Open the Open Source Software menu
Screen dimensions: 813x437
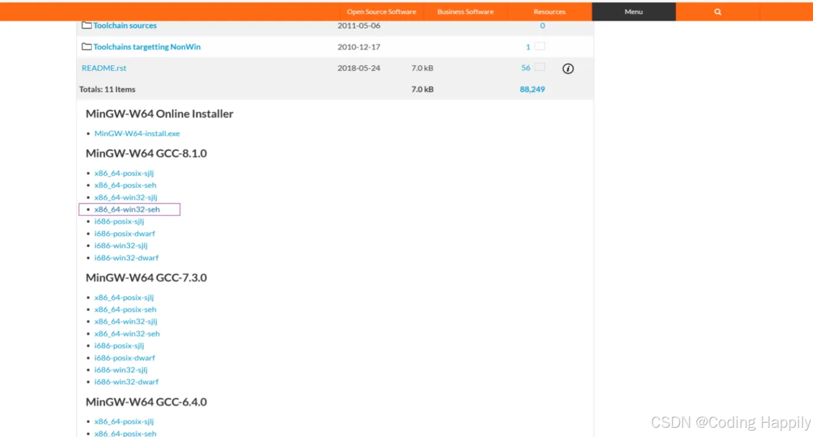pyautogui.click(x=381, y=11)
